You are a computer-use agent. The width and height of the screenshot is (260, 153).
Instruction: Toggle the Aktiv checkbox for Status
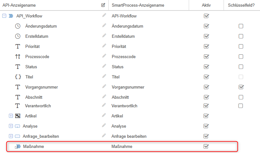[x=206, y=67]
